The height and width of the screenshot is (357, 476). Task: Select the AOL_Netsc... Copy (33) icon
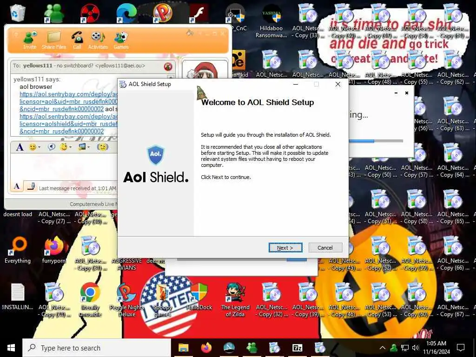tap(308, 21)
